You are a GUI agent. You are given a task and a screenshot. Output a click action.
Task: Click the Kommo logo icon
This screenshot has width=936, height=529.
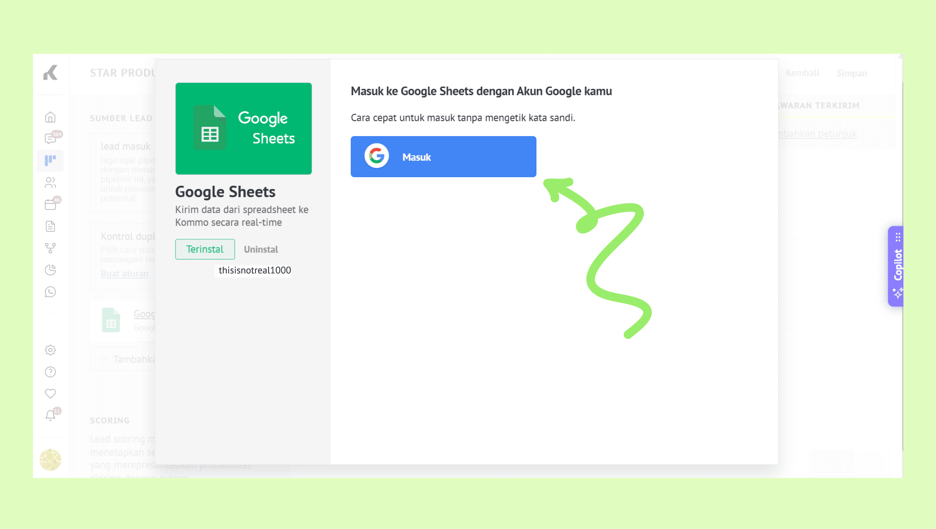pos(50,73)
